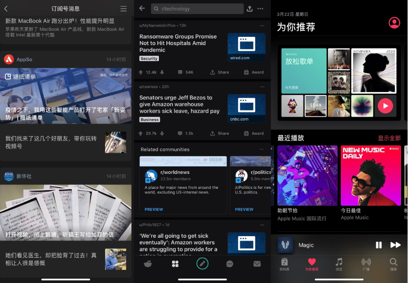This screenshot has width=408, height=283.
Task: Open the Reddit inbox mail tab
Action: 257,264
